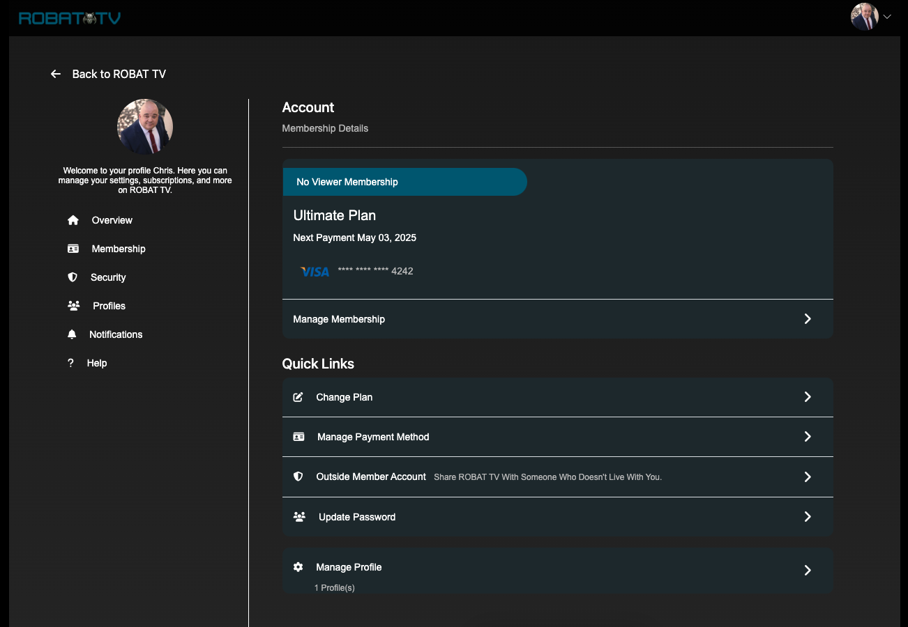Click the ROBAT TV logo
908x627 pixels.
(70, 18)
